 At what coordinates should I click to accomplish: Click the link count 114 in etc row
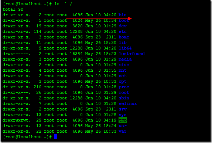(37, 31)
